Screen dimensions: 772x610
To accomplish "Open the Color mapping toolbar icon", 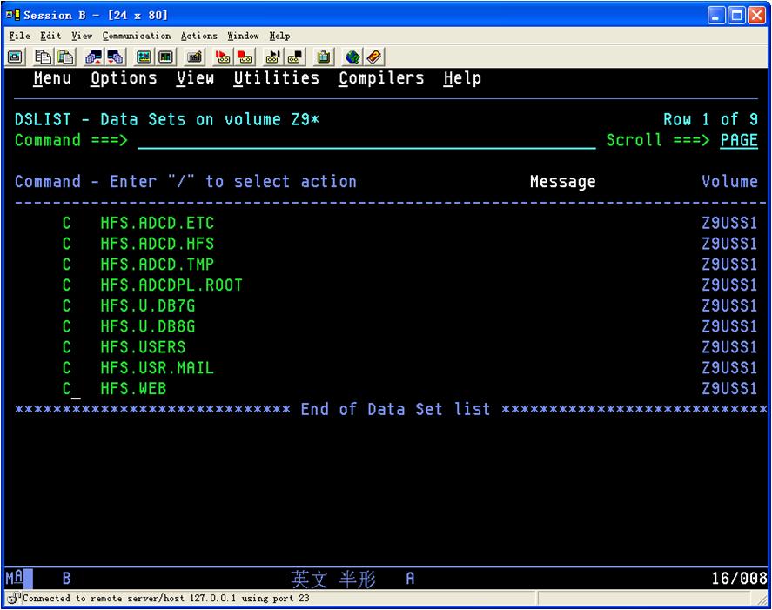I will 166,57.
